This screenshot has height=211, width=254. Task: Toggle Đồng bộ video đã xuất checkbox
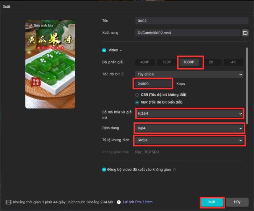[104, 169]
